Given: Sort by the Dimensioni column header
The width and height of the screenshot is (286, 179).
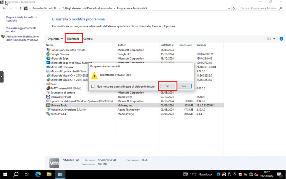Looking at the screenshot, I should tap(185, 45).
